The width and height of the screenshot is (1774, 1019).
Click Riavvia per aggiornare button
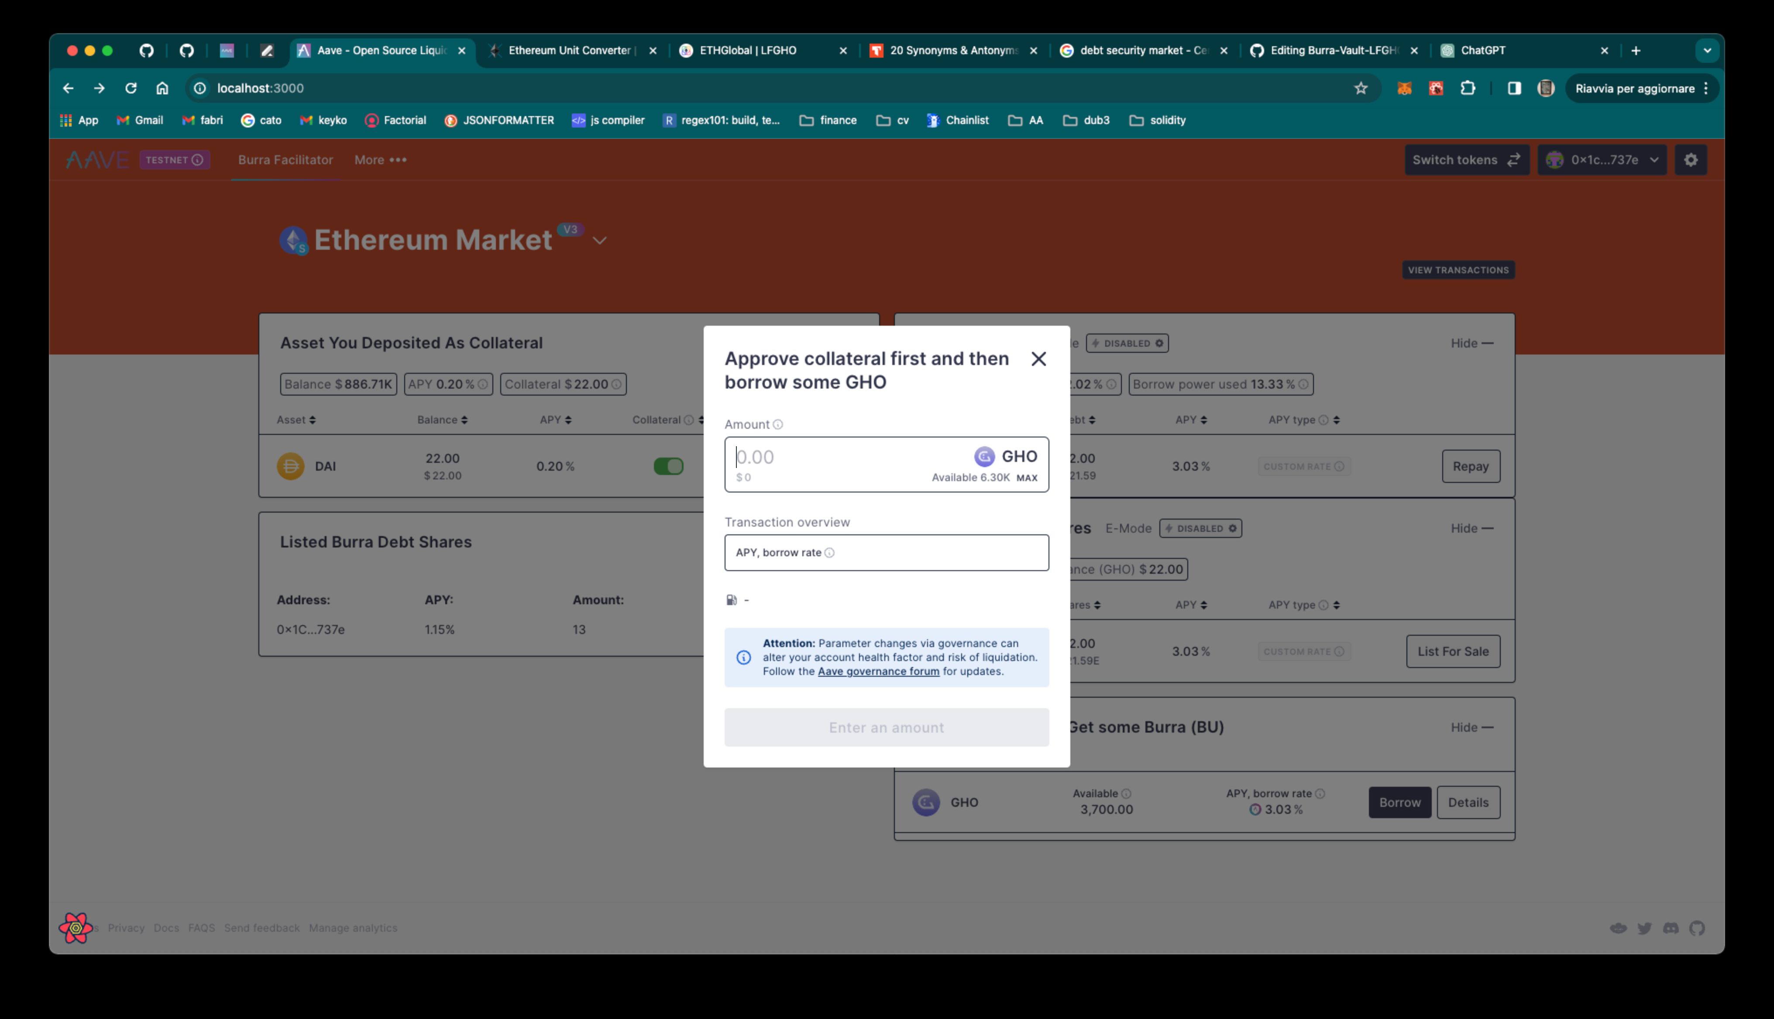click(x=1641, y=89)
